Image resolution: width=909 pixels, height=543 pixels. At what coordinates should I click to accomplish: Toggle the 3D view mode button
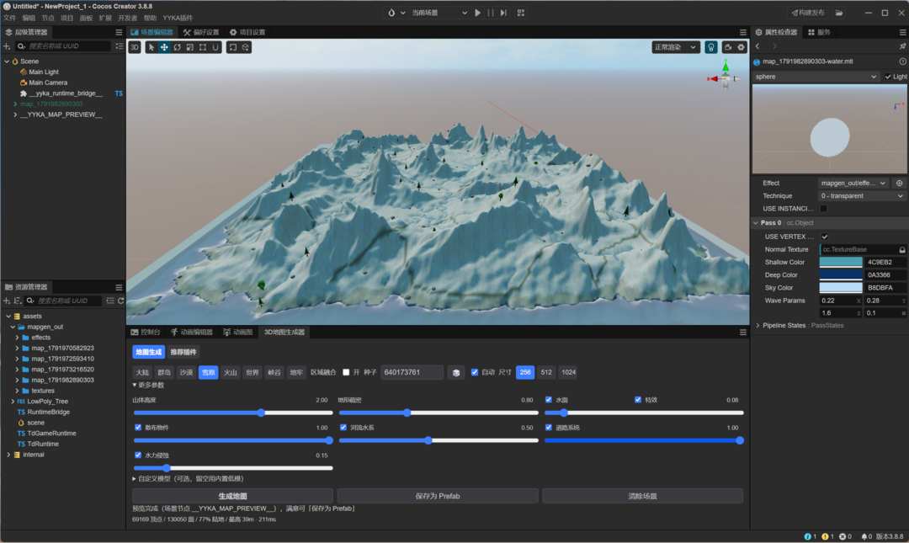(x=135, y=47)
